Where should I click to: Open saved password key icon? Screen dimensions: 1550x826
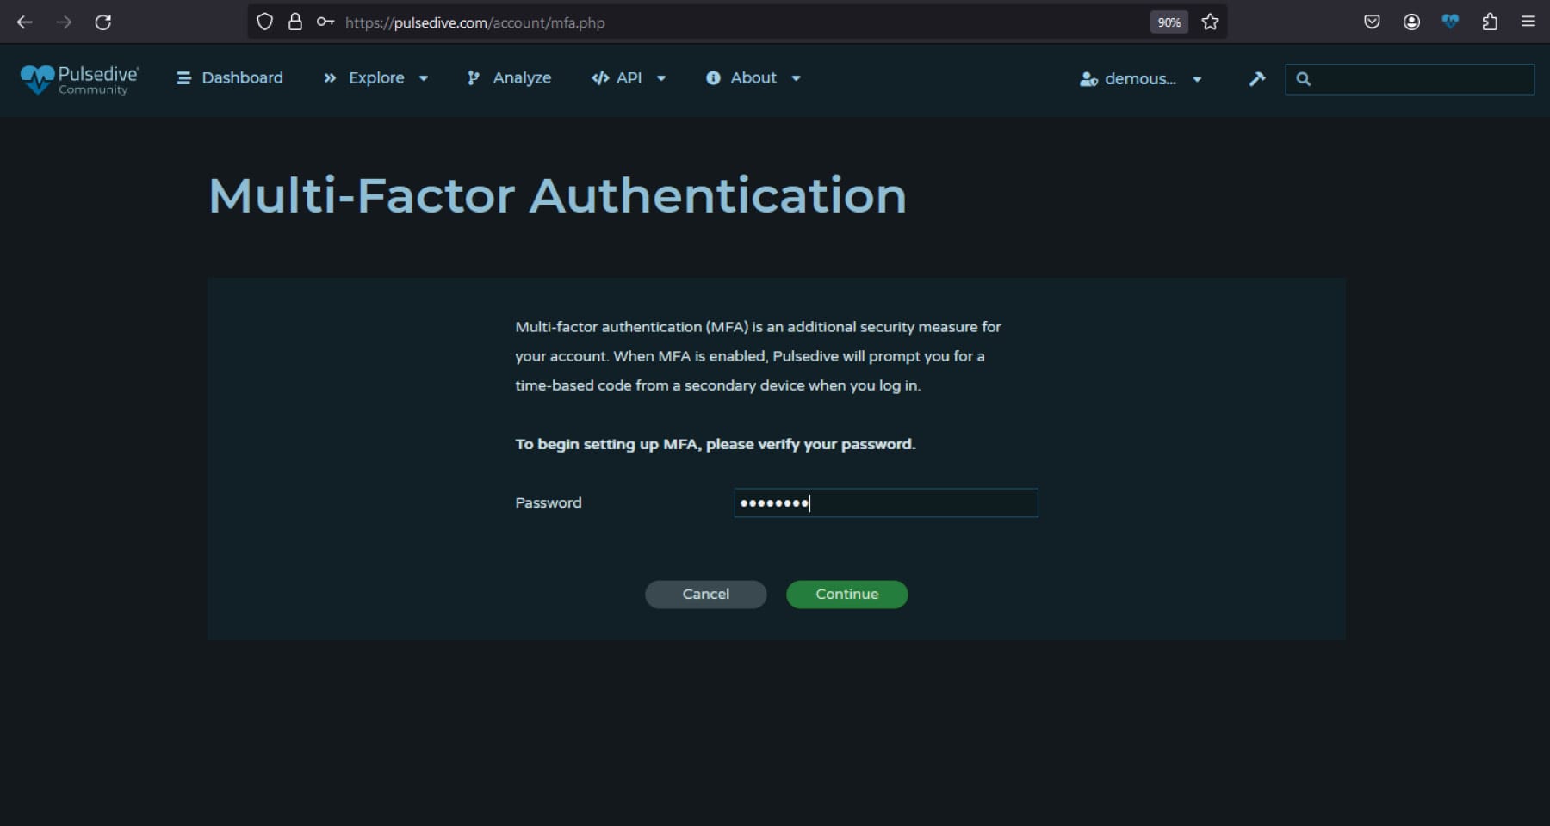point(325,22)
